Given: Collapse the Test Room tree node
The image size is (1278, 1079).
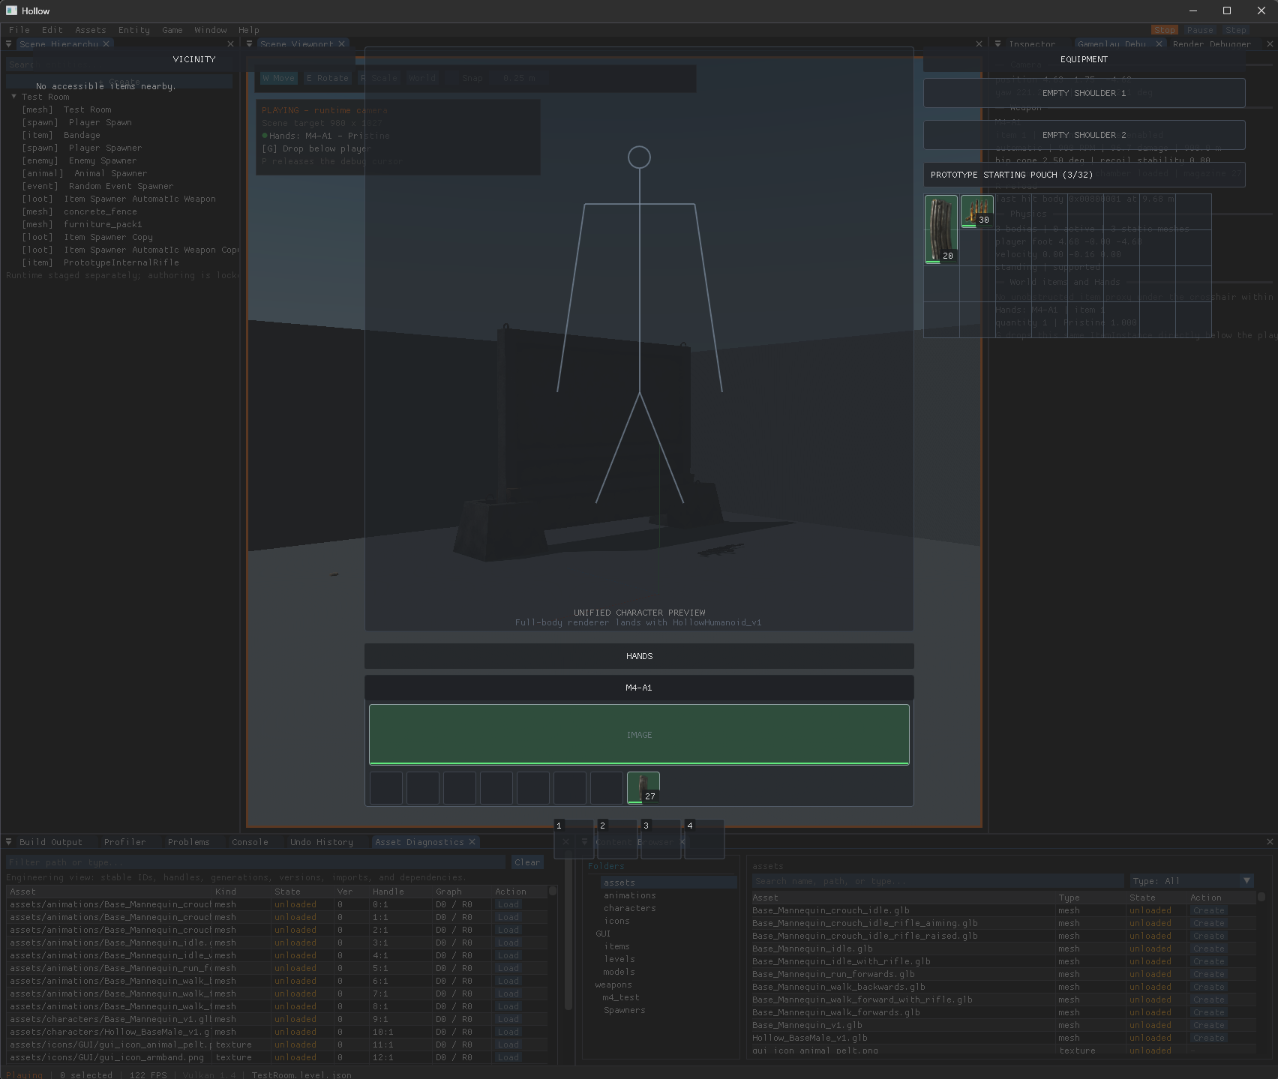Looking at the screenshot, I should coord(13,97).
